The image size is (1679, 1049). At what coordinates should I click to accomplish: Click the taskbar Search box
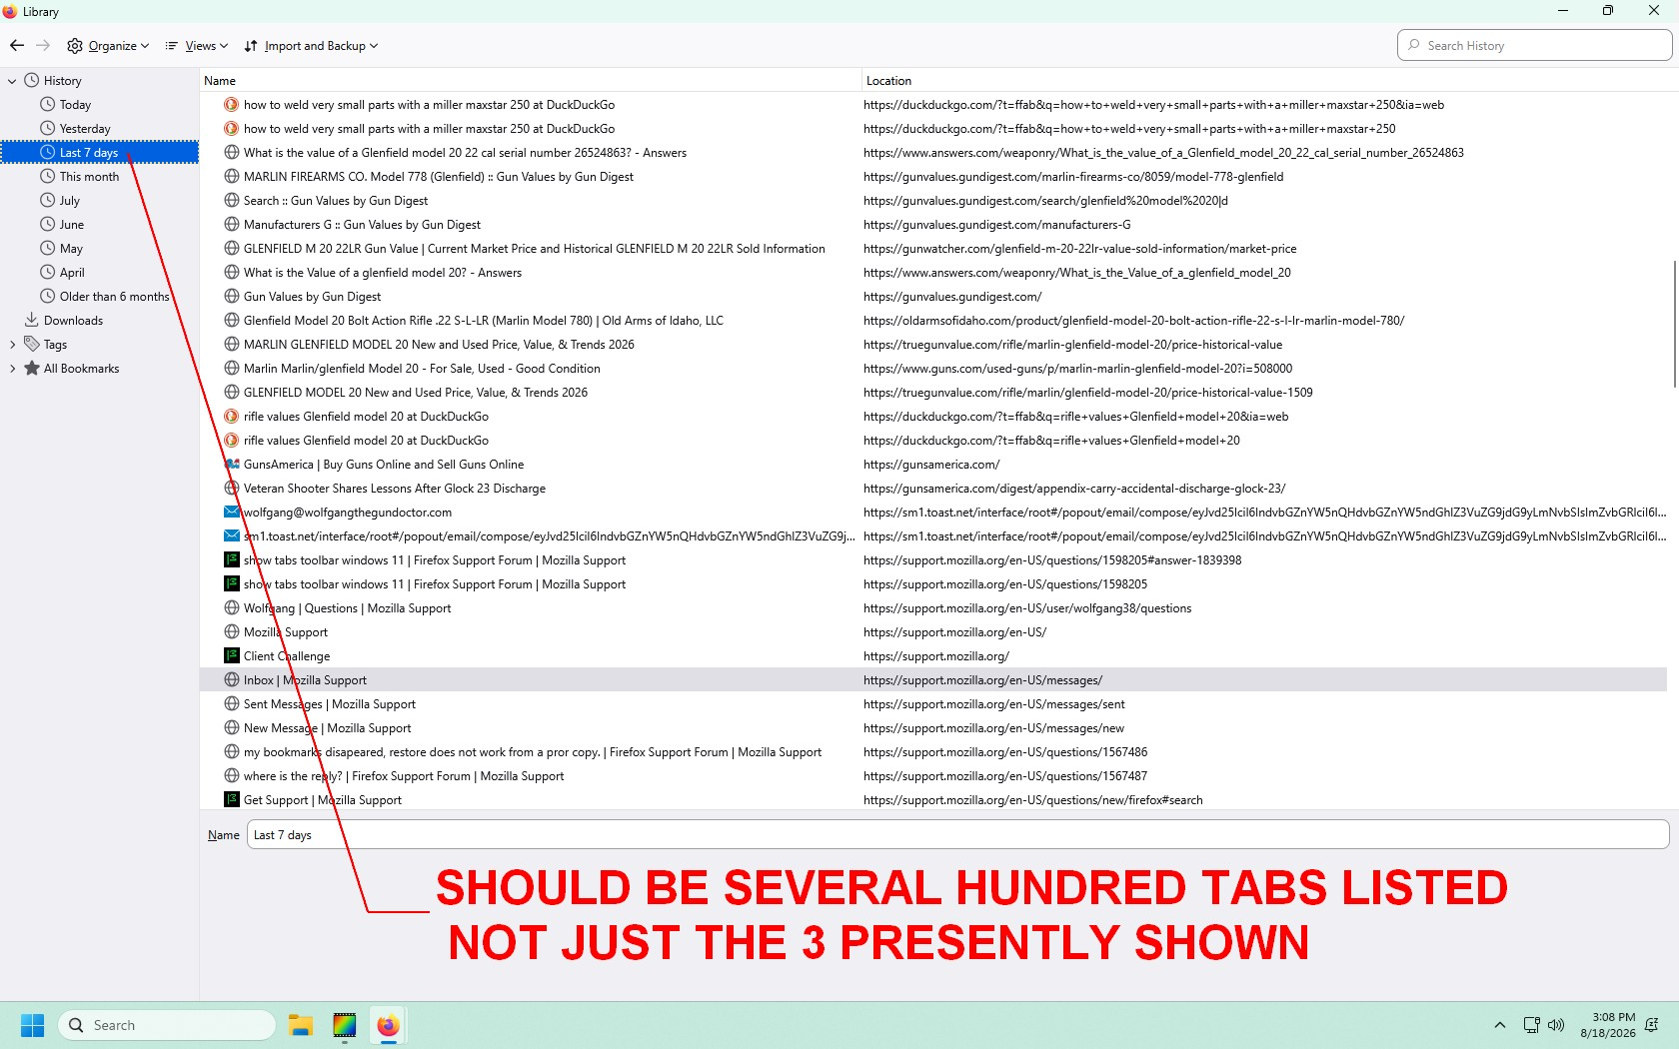(167, 1025)
